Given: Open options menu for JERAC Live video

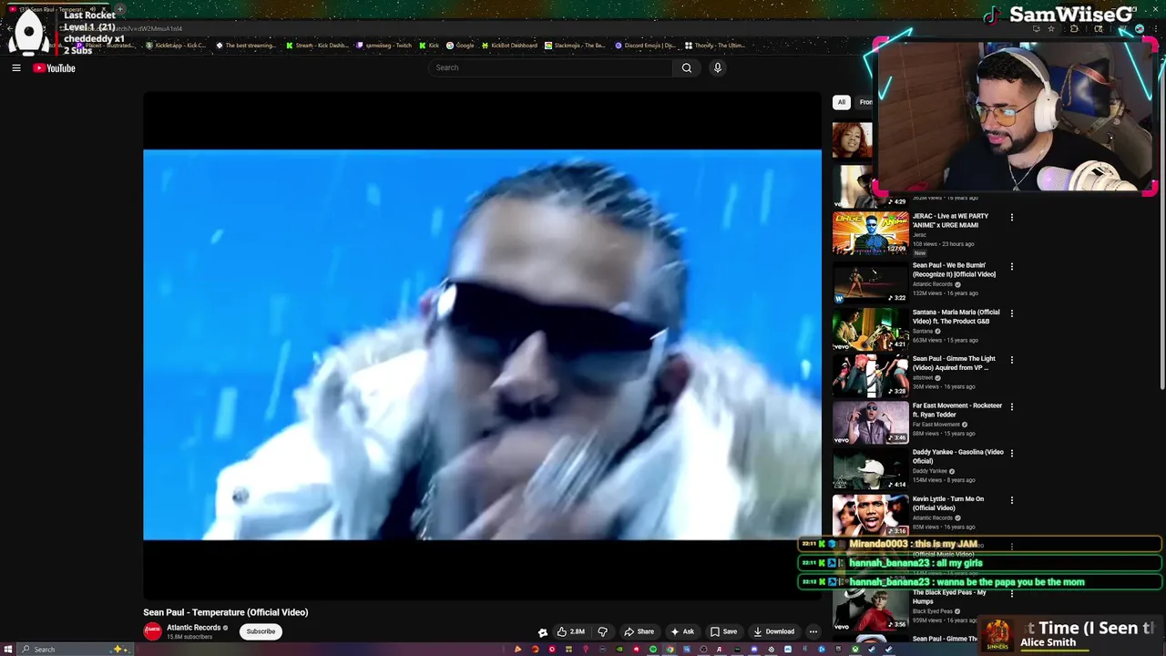Looking at the screenshot, I should pos(1011,218).
